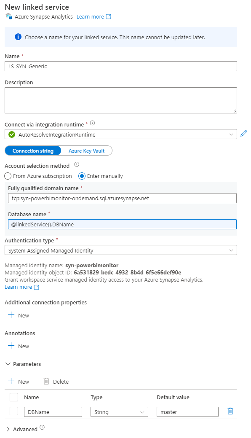Image resolution: width=251 pixels, height=438 pixels.
Task: Click the info icon in the blue banner
Action: point(17,37)
